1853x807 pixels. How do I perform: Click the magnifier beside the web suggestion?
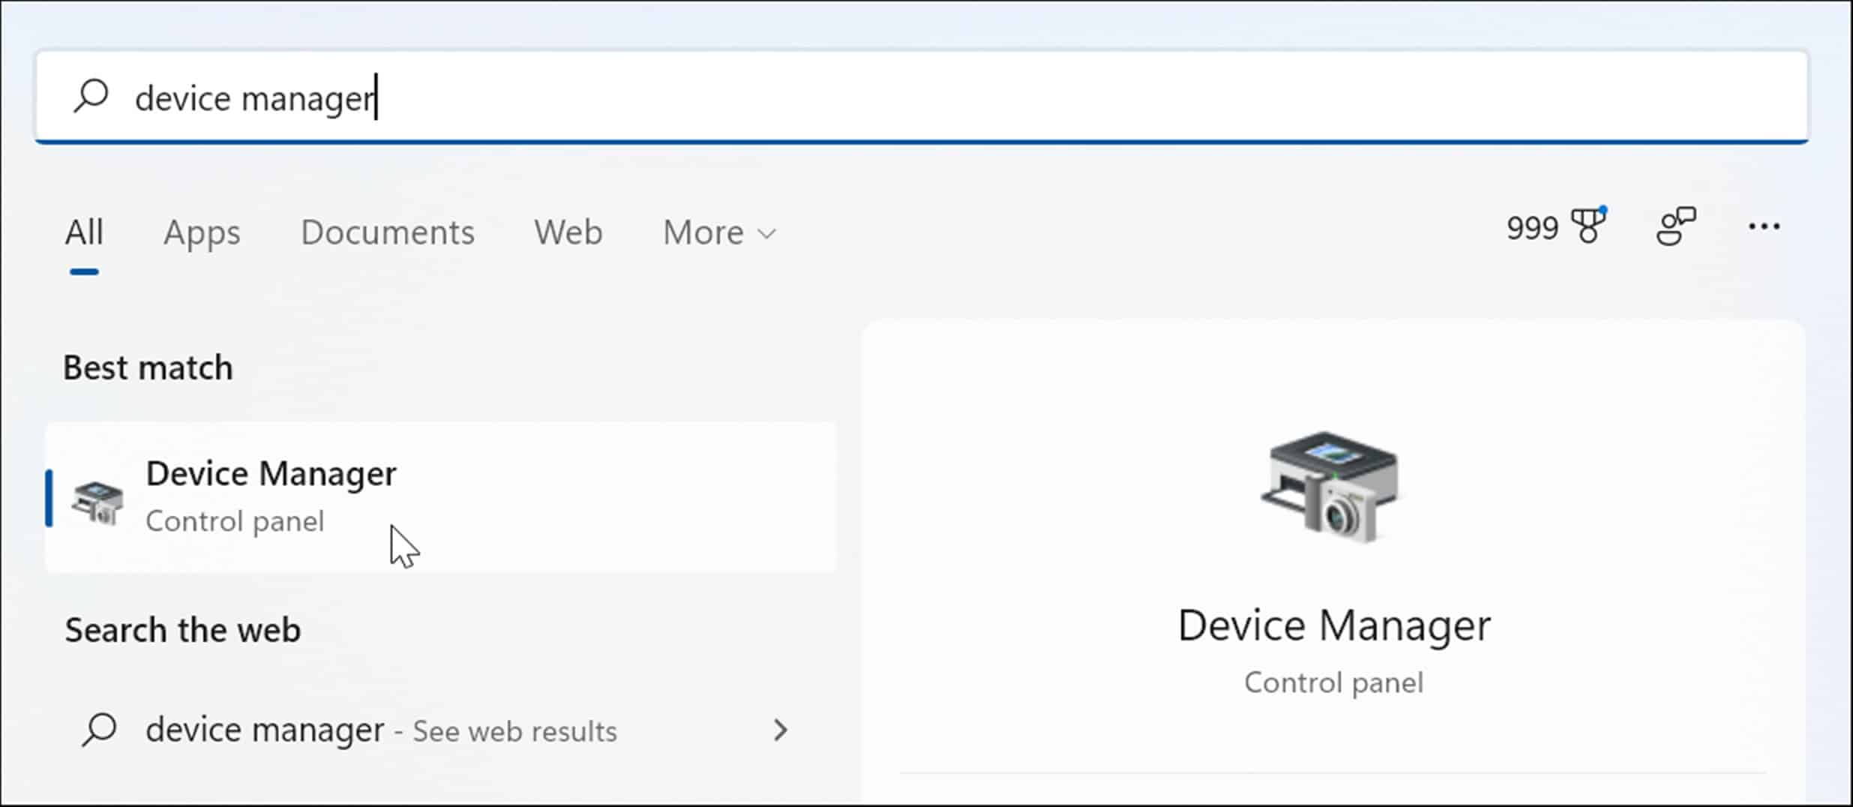coord(100,729)
